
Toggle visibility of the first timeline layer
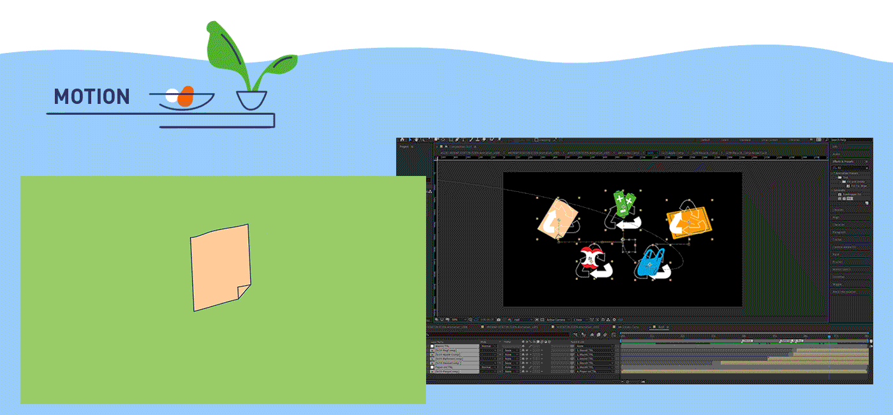click(x=432, y=346)
